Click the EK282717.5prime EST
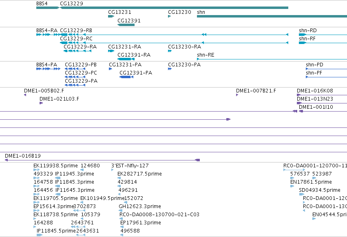347x237 pixels. point(119,178)
